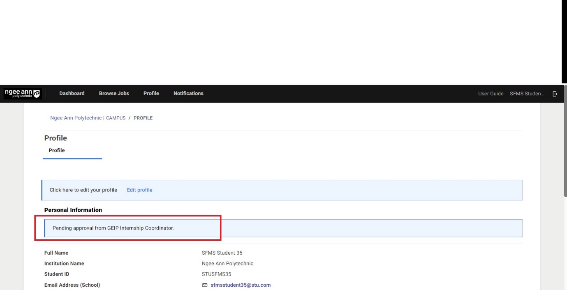
Task: Open the Notifications menu item
Action: (x=188, y=93)
